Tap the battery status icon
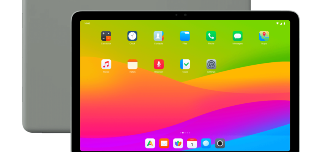 (x=284, y=24)
